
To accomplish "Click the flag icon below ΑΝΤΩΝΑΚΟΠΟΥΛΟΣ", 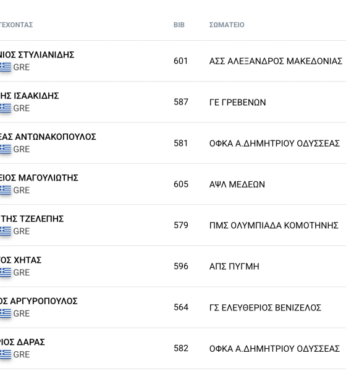I will point(6,149).
